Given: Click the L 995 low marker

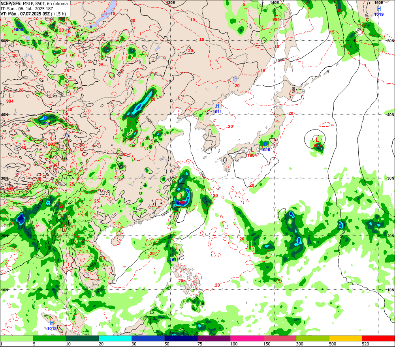Looking at the screenshot, I should 10,186.
